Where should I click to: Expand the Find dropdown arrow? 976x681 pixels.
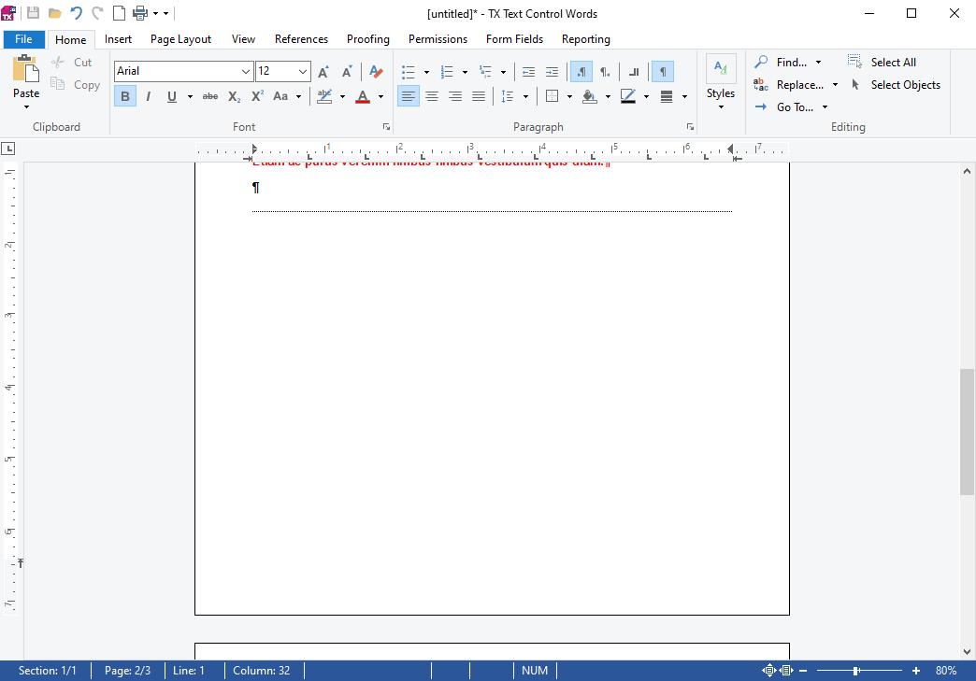(x=819, y=63)
